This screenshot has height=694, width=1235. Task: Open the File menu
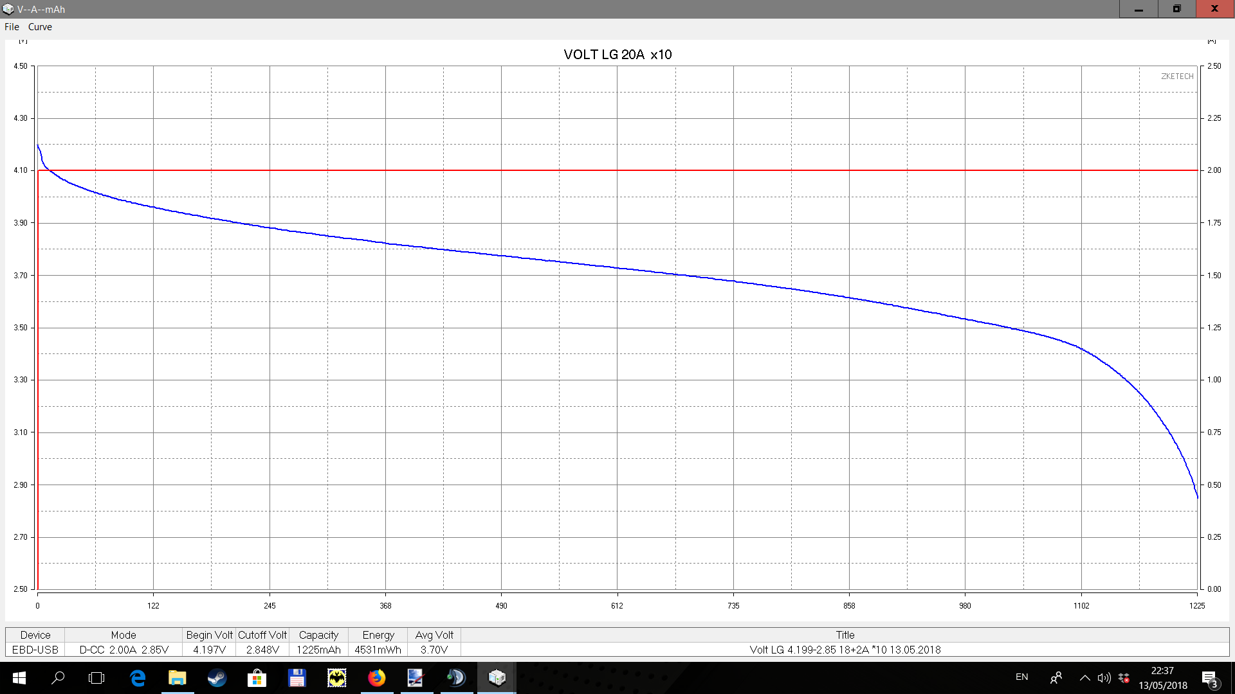coord(12,27)
